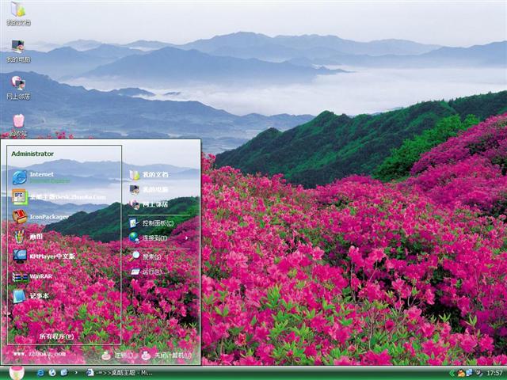The width and height of the screenshot is (507, 380).
Task: Click the Connect To globe icon
Action: pos(134,238)
